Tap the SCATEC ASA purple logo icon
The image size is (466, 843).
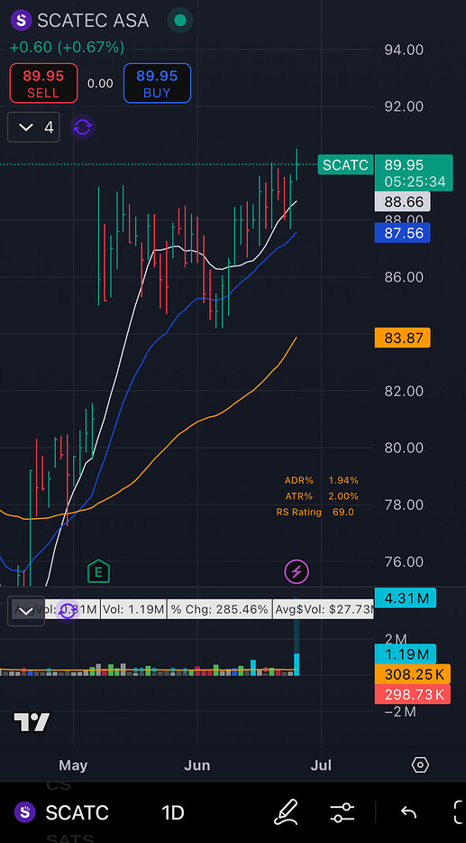pos(22,21)
